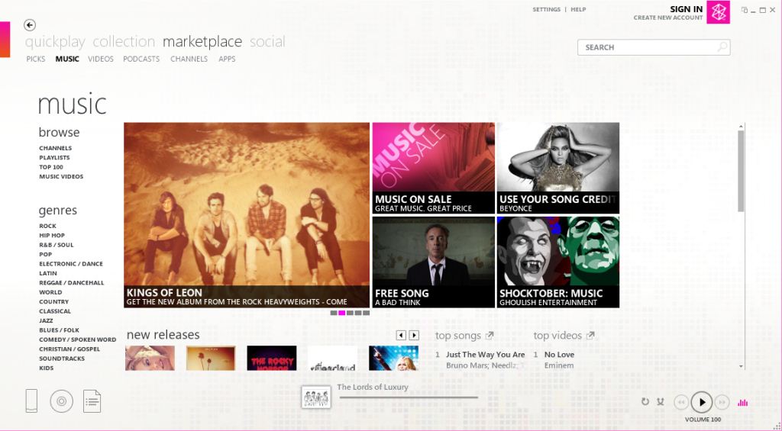Viewport: 782px width, 431px height.
Task: Browse TOP 100 in the sidebar
Action: (x=51, y=167)
